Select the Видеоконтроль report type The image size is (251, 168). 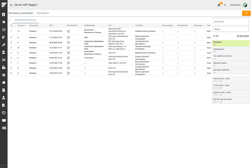(231, 64)
